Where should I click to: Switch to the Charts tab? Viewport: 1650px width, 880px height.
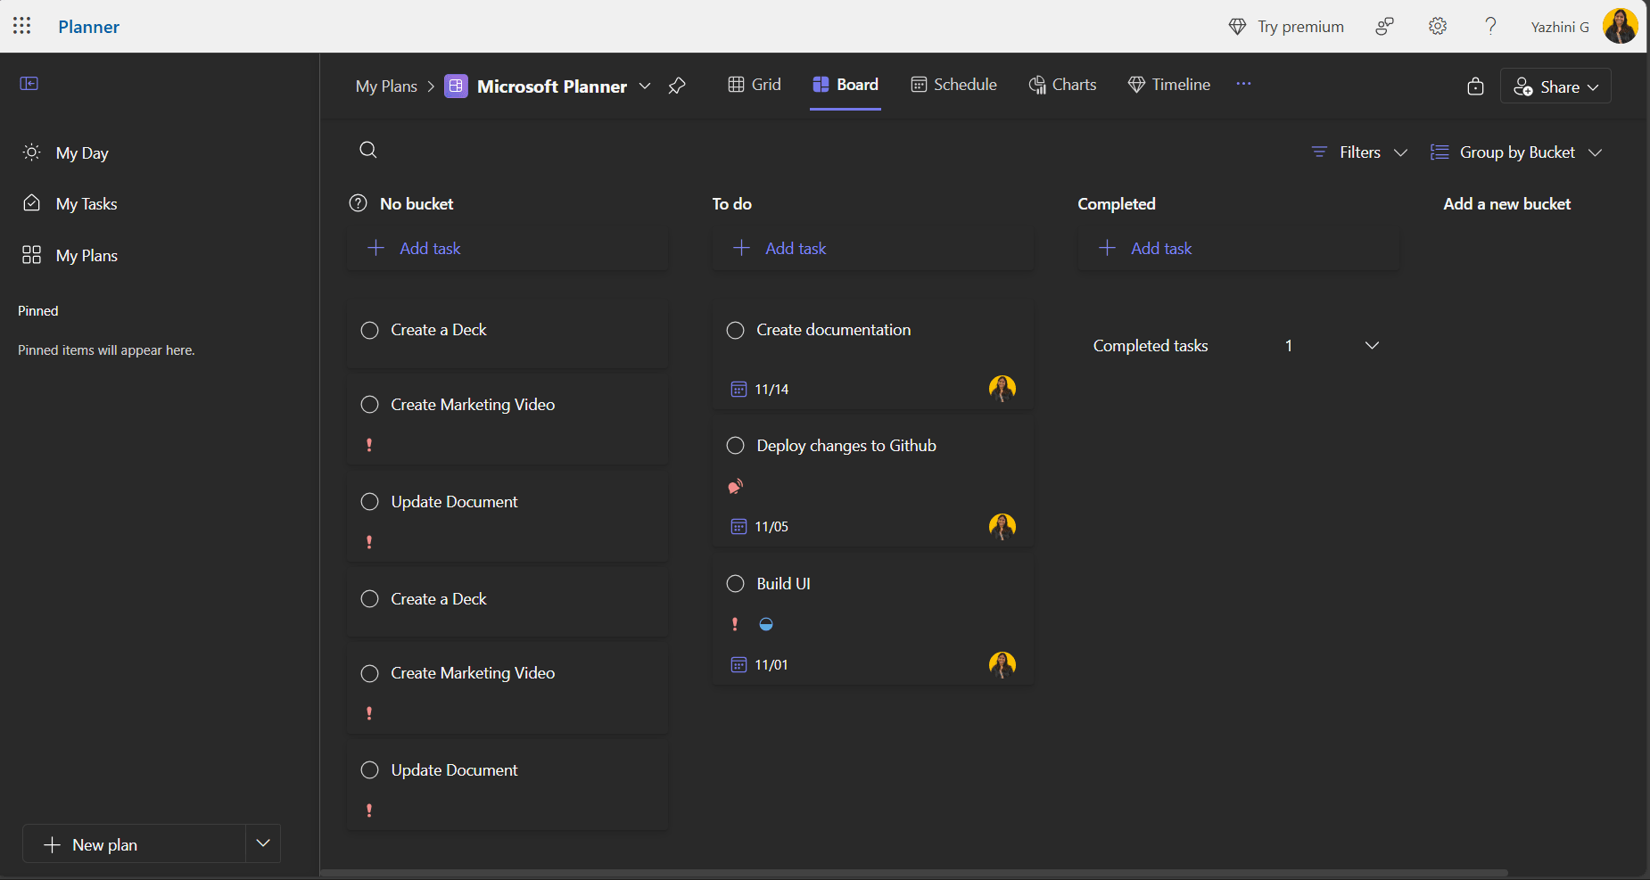click(x=1062, y=85)
